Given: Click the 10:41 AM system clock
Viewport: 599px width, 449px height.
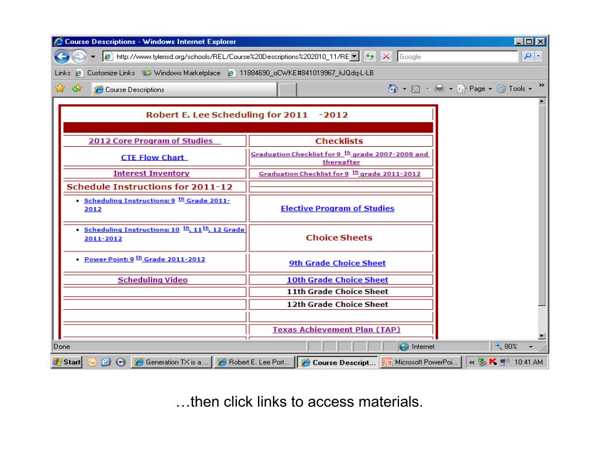Looking at the screenshot, I should [x=528, y=362].
